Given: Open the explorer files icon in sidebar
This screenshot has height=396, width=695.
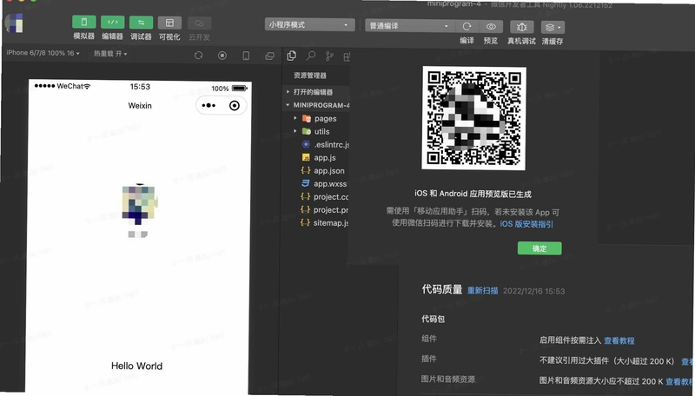Looking at the screenshot, I should [x=292, y=56].
